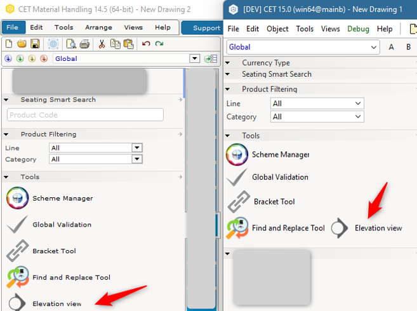
Task: Click the Print Preview magnifier icon
Action: (x=71, y=44)
